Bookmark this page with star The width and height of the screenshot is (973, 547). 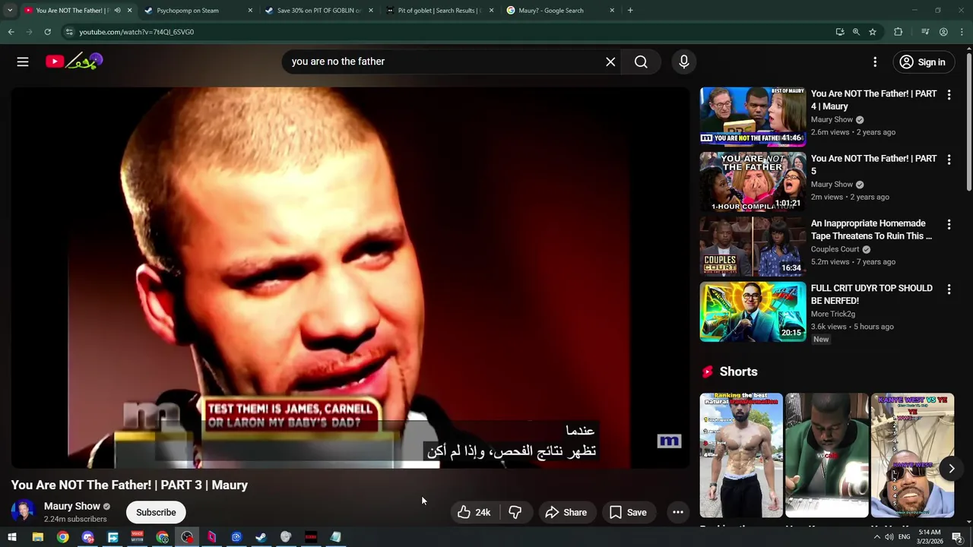(873, 32)
